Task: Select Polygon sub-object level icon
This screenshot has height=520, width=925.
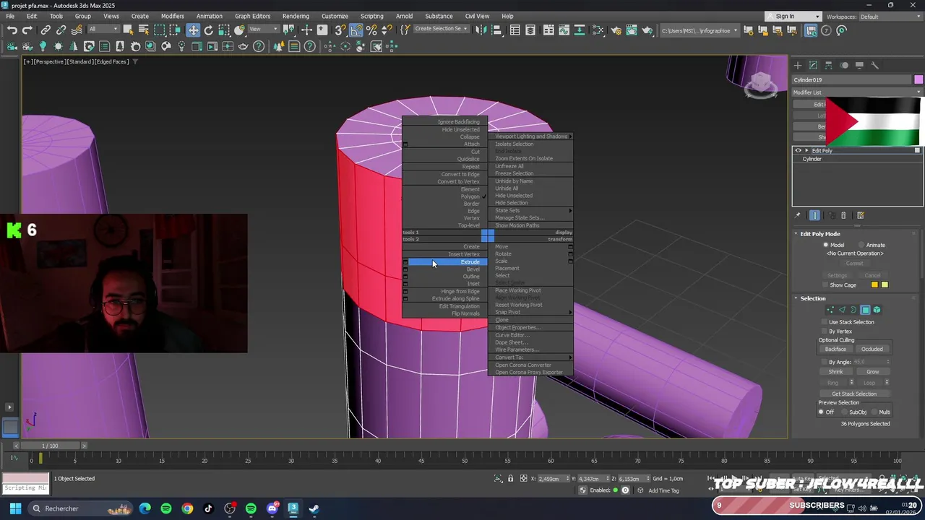Action: (865, 310)
